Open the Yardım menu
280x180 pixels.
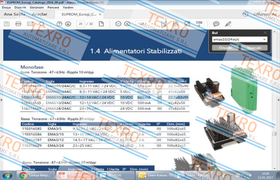(x=68, y=8)
